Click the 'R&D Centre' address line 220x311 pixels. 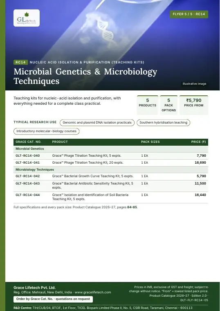click(x=103, y=308)
